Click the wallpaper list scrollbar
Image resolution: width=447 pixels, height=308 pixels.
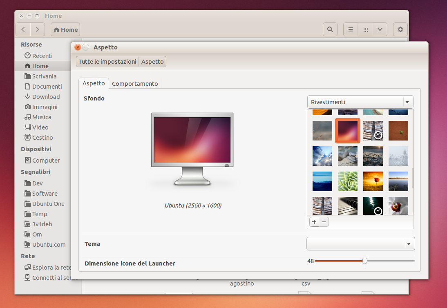pyautogui.click(x=412, y=178)
